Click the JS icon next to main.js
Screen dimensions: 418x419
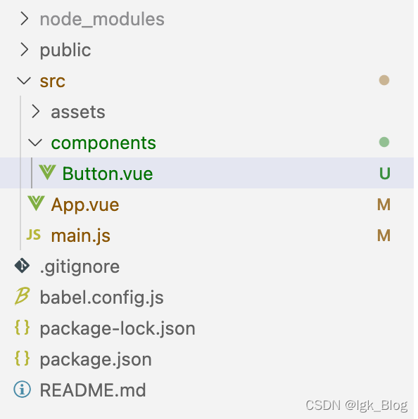tap(34, 235)
